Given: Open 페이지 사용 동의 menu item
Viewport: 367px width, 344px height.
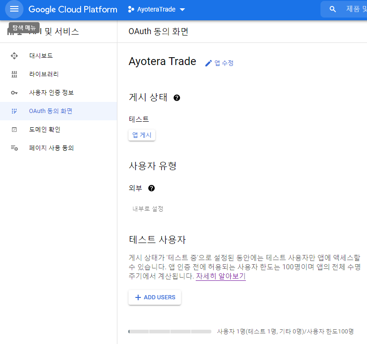Looking at the screenshot, I should pos(58,148).
